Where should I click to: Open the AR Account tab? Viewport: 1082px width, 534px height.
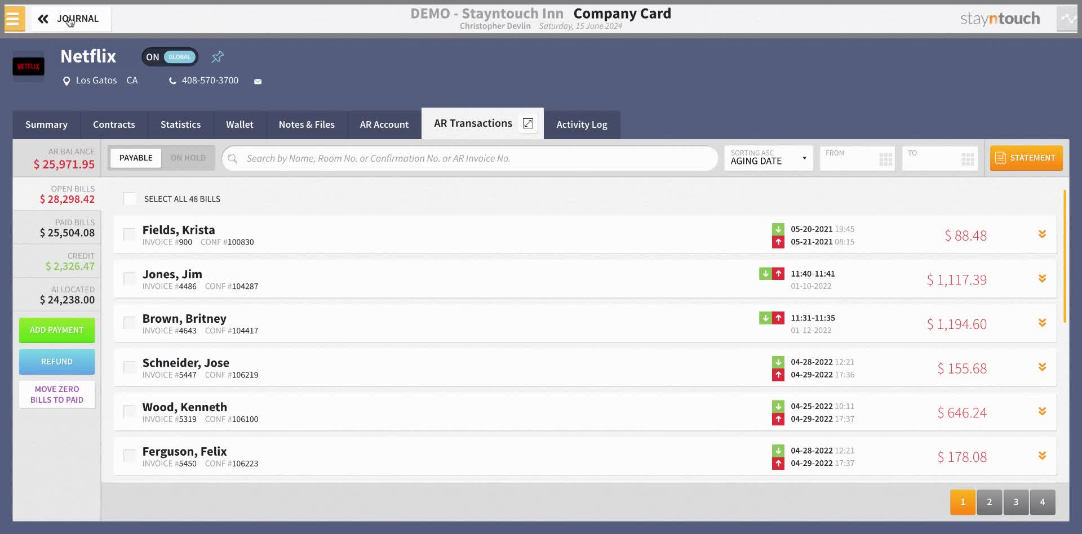384,124
